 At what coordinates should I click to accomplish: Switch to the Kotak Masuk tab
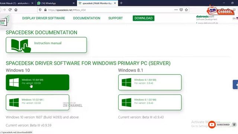pyautogui.click(x=15, y=3)
